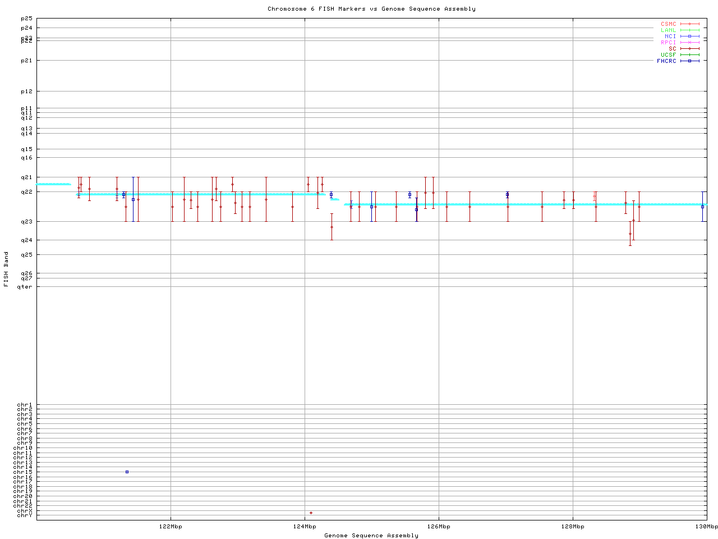Click the p25 y-axis label

(26, 19)
